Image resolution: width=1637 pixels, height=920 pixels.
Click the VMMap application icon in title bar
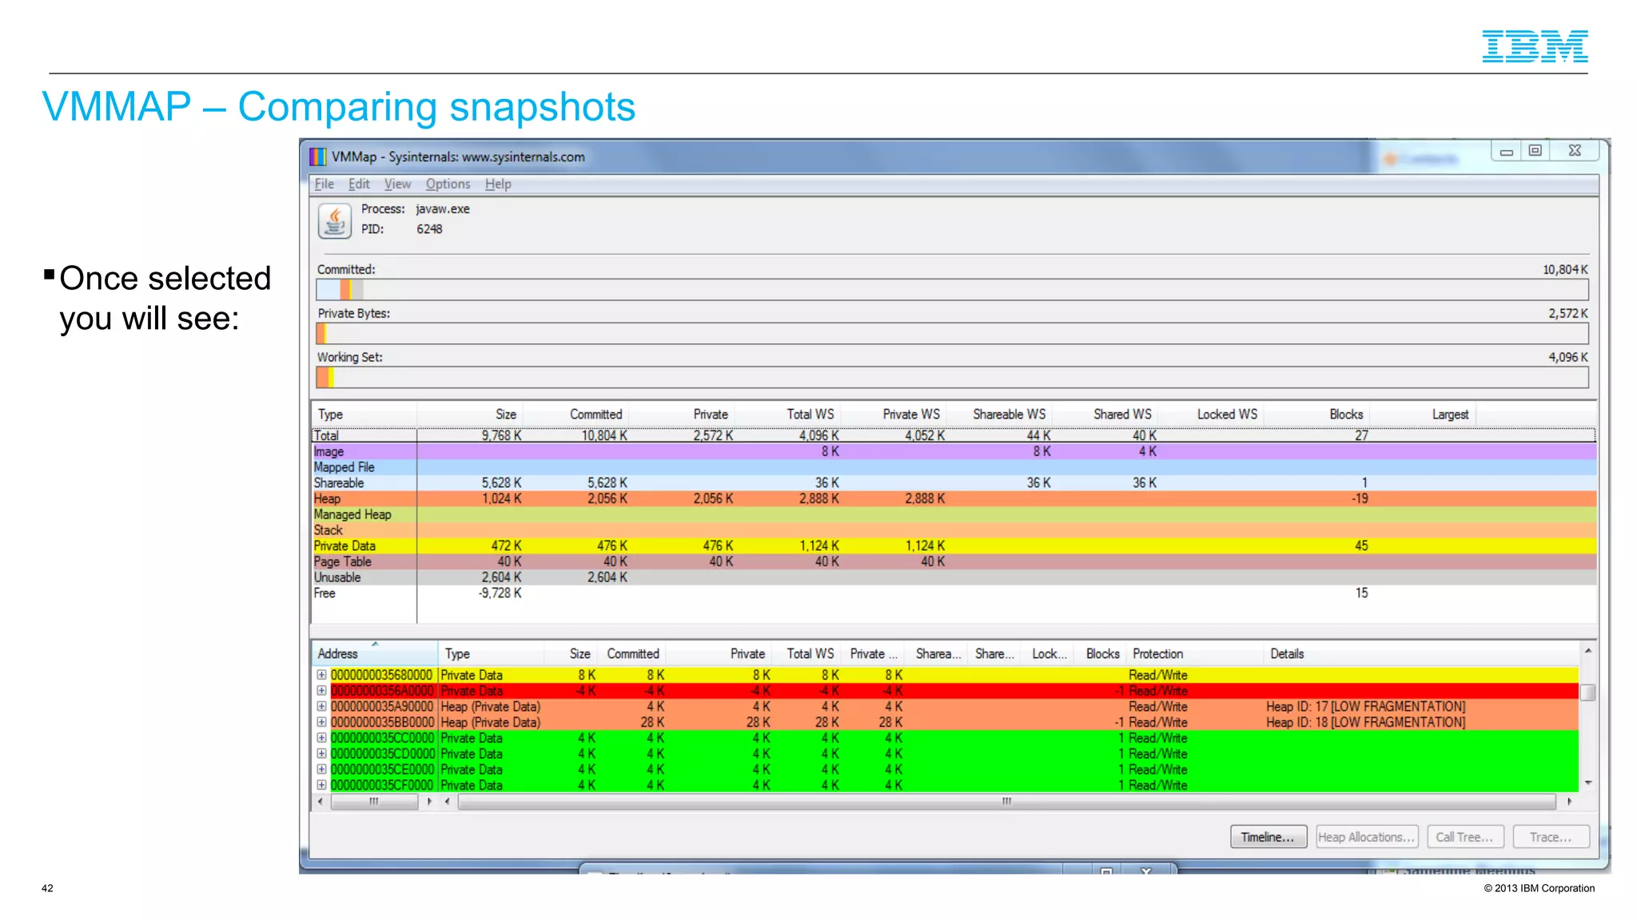point(318,157)
